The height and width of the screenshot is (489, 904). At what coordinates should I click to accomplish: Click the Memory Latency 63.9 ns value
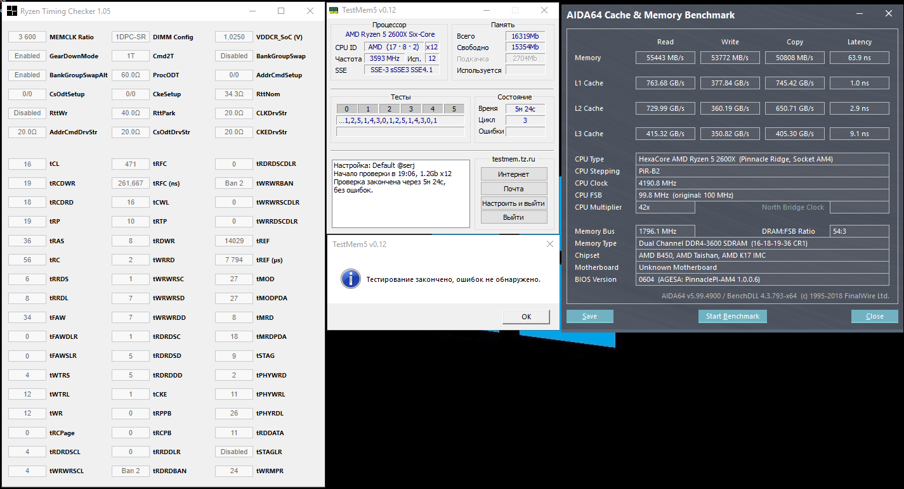point(860,58)
